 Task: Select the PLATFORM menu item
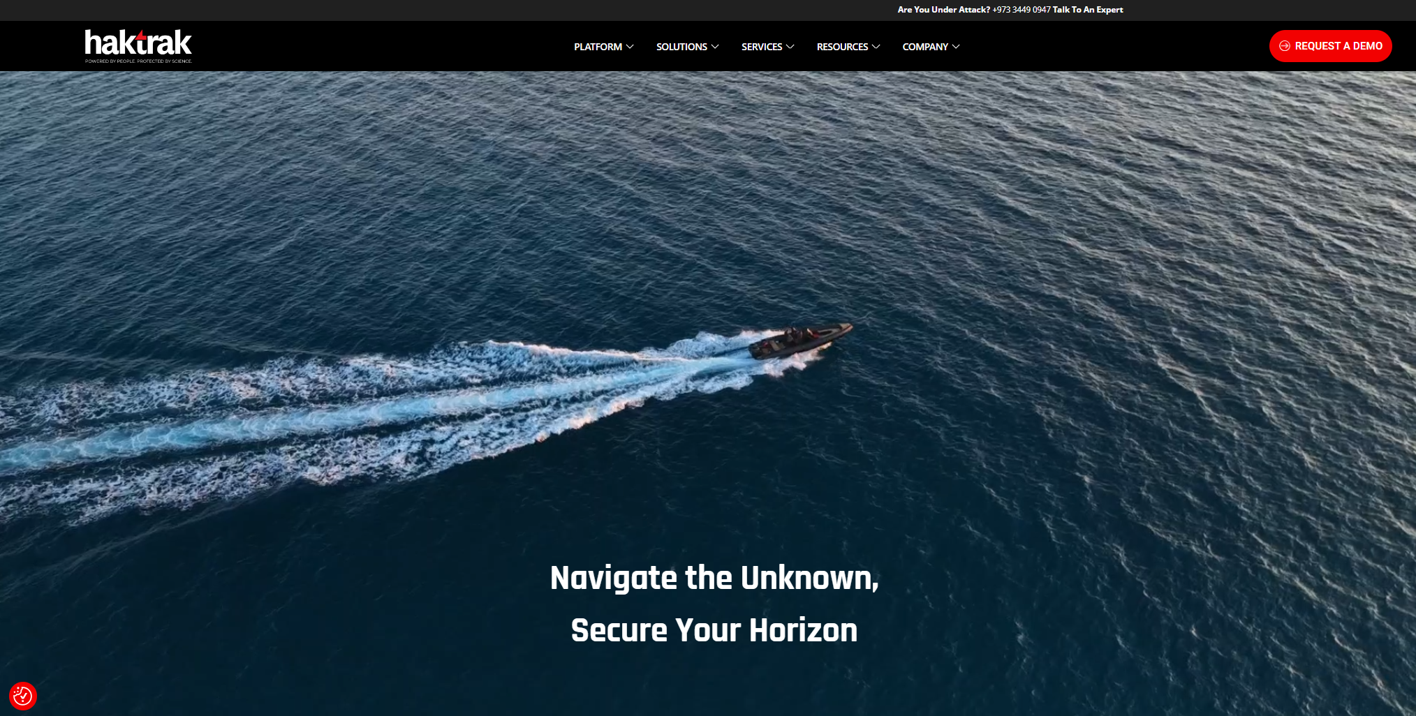click(x=598, y=47)
